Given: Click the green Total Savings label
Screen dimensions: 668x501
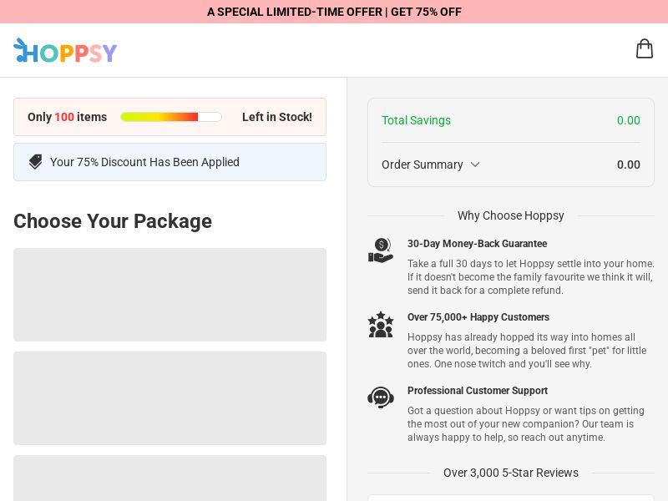Looking at the screenshot, I should point(416,120).
